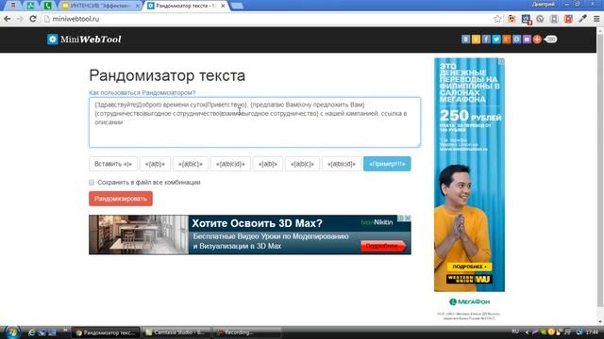Click the red Рандомизировать button
604x339 pixels.
121,199
